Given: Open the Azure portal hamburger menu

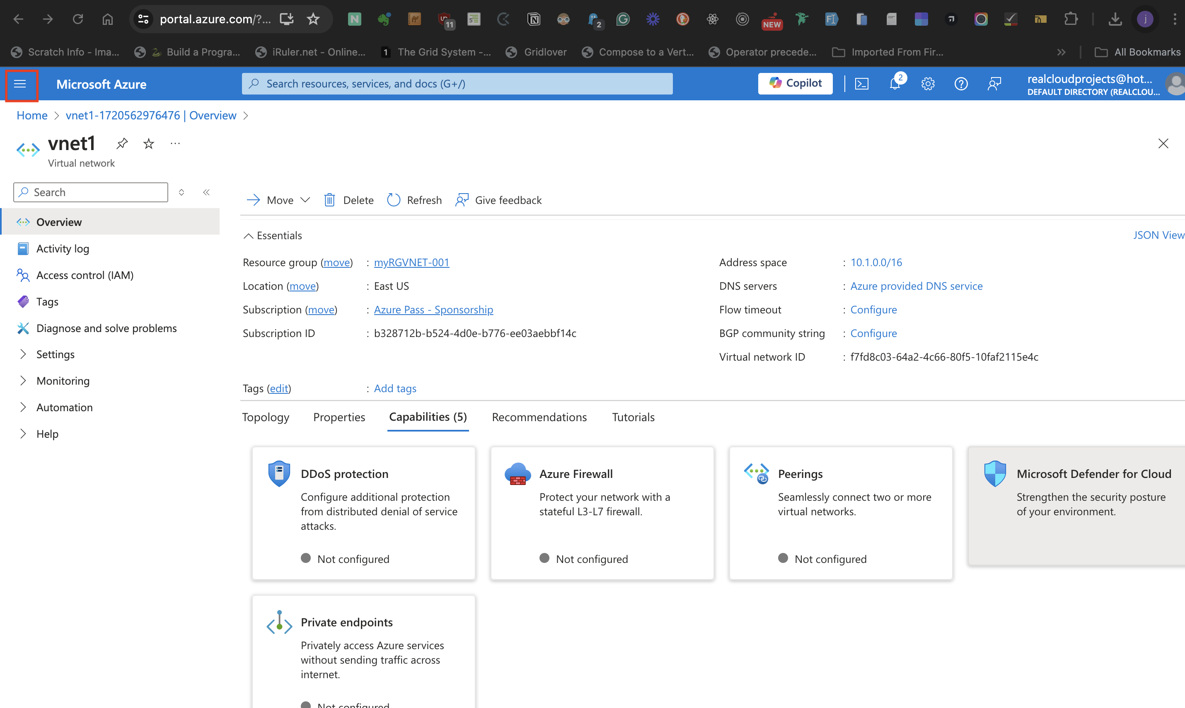Looking at the screenshot, I should [20, 85].
